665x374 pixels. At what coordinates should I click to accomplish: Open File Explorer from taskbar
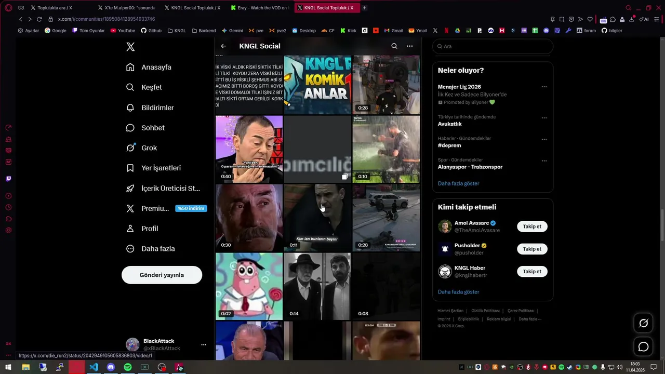pos(25,367)
